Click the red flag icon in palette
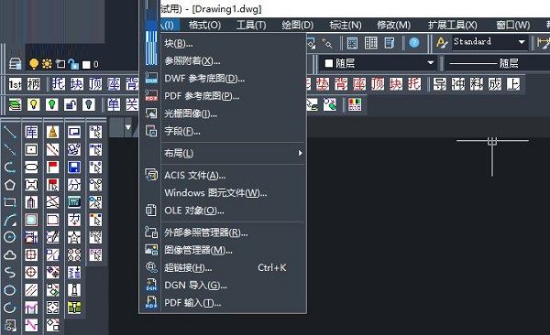Image resolution: width=550 pixels, height=335 pixels. coord(52,167)
